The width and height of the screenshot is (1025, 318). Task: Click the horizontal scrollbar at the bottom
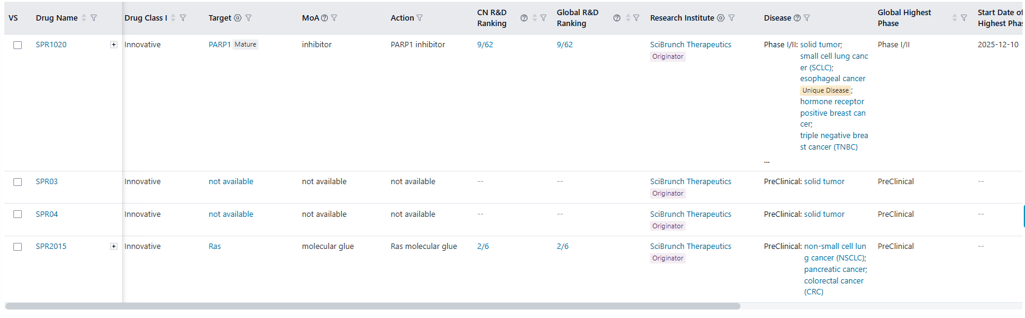tap(373, 306)
